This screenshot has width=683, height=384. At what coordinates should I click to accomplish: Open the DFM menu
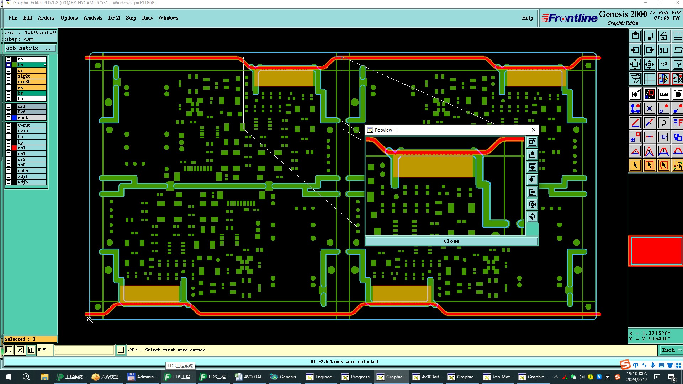tap(114, 18)
